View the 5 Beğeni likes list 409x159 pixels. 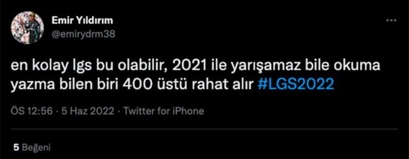32,147
